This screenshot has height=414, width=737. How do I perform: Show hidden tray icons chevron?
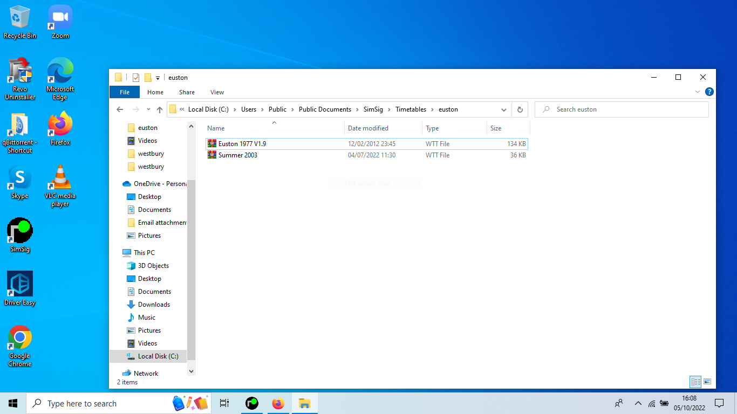(638, 403)
